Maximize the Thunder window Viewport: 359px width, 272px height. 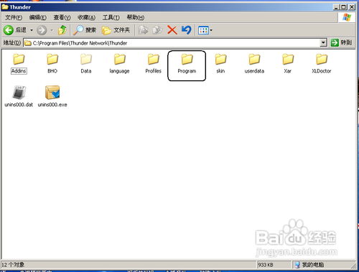[344, 7]
